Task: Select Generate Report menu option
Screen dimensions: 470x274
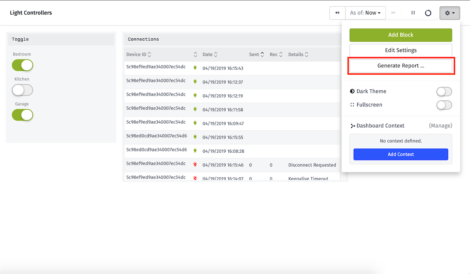Action: pyautogui.click(x=401, y=66)
